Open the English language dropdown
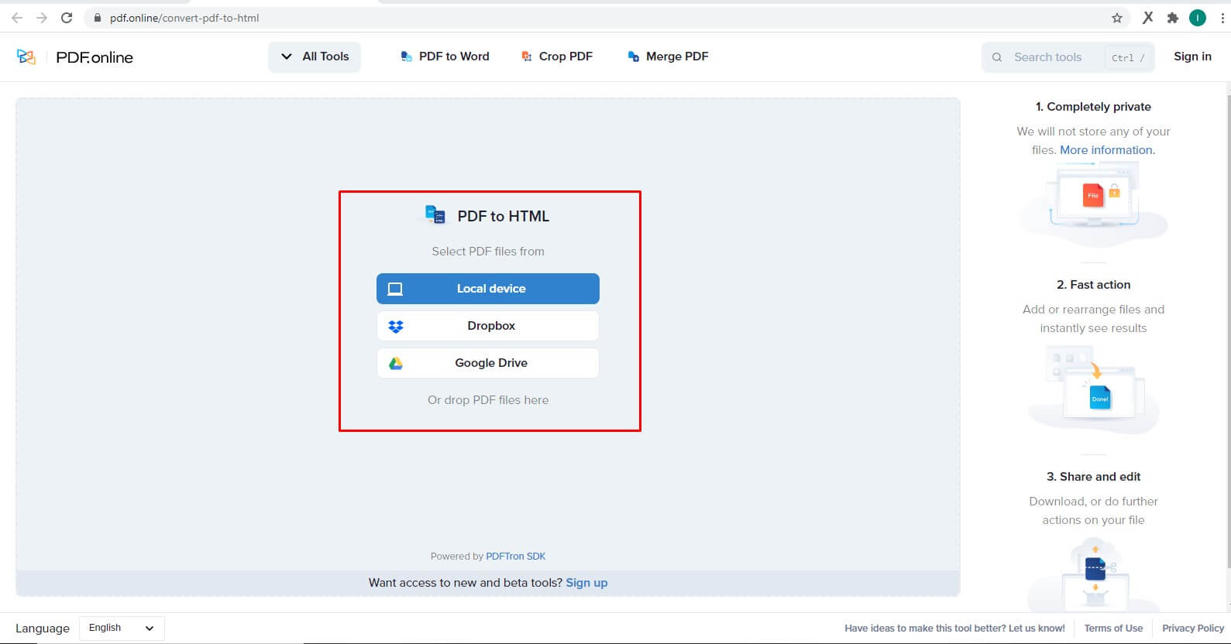 point(122,628)
